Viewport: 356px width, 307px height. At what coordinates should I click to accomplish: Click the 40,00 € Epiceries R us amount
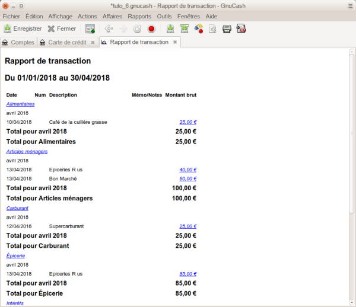188,170
